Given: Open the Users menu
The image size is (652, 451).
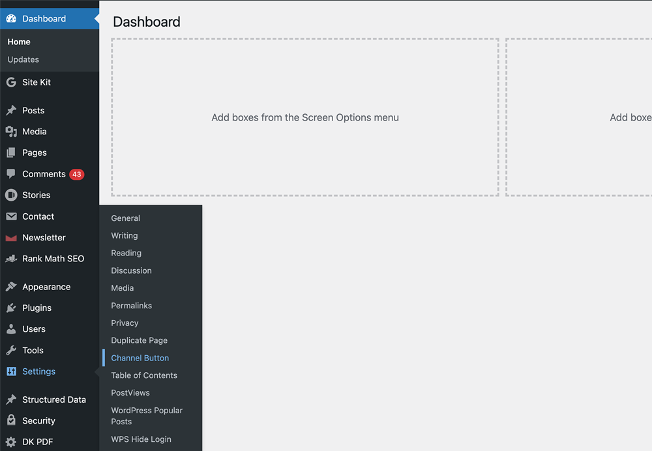Looking at the screenshot, I should tap(34, 329).
